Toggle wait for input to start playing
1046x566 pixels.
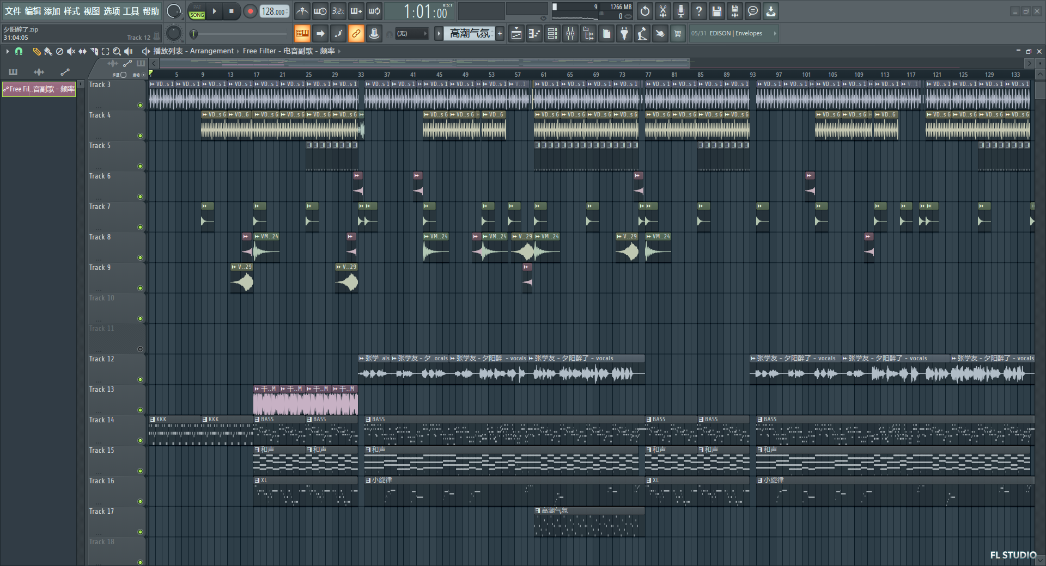(x=320, y=11)
